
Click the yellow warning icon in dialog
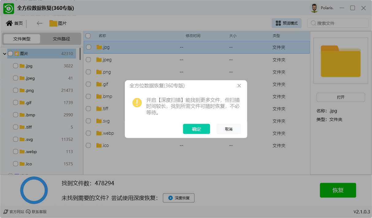[x=137, y=103]
